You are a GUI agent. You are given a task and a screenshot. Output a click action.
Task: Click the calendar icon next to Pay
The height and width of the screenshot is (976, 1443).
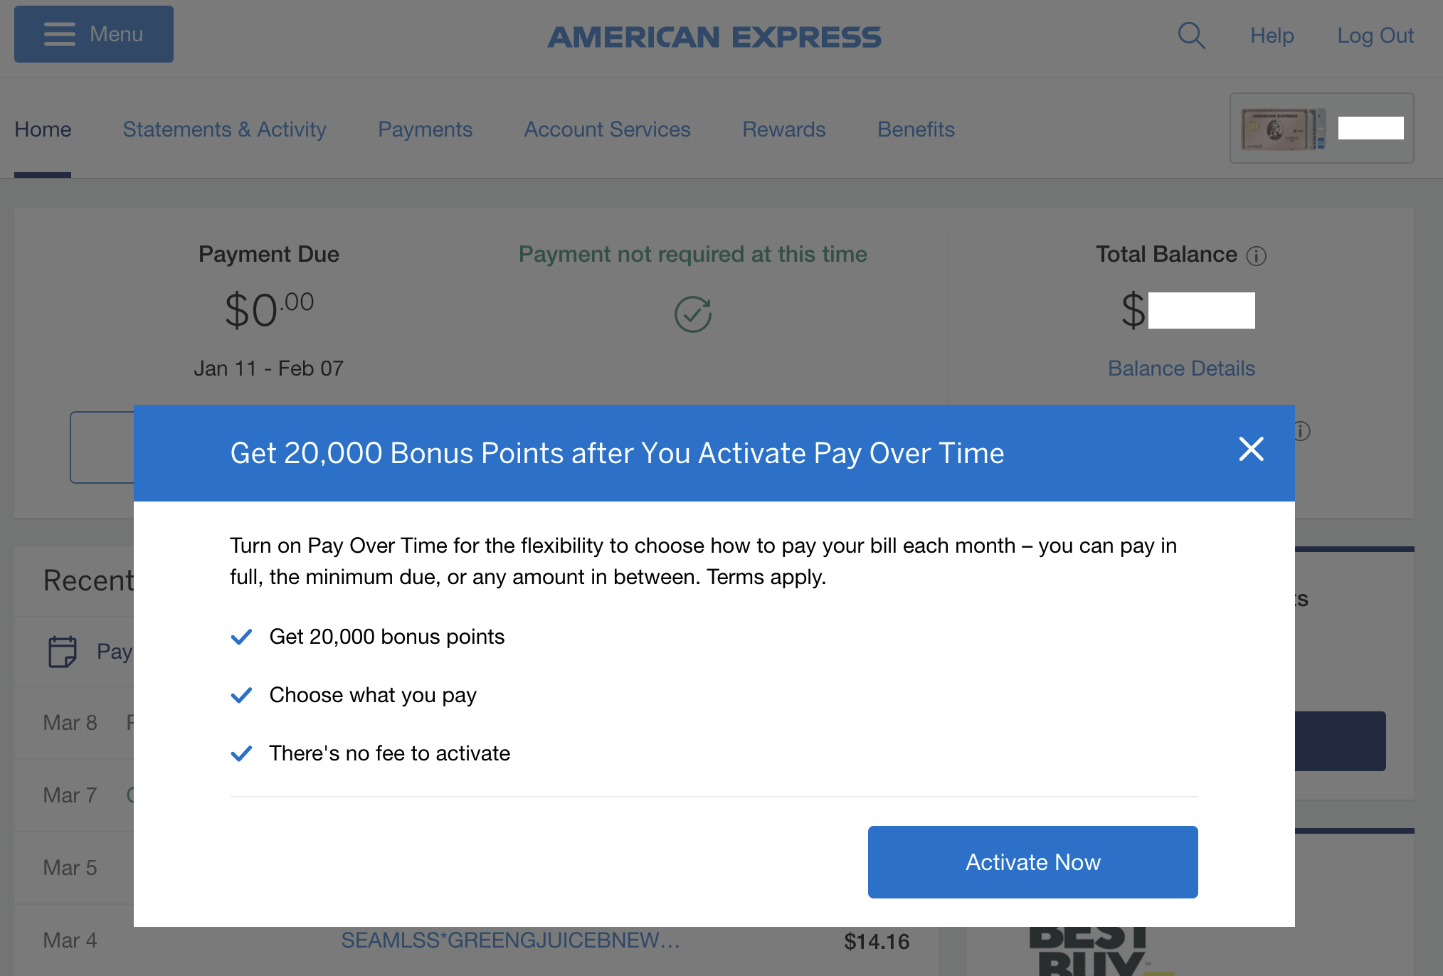(x=63, y=651)
